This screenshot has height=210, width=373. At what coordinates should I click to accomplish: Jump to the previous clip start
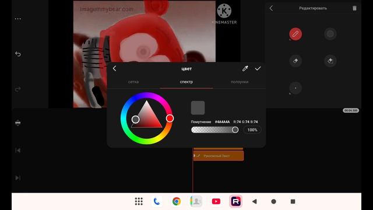tap(18, 150)
